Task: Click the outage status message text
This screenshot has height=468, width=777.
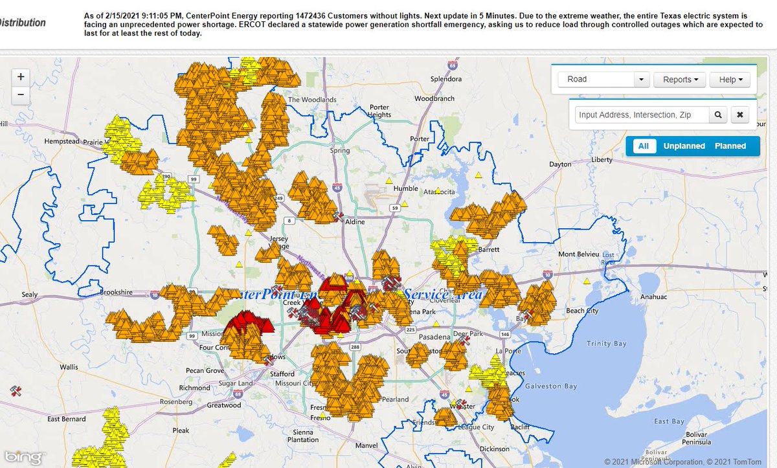Action: tap(423, 24)
